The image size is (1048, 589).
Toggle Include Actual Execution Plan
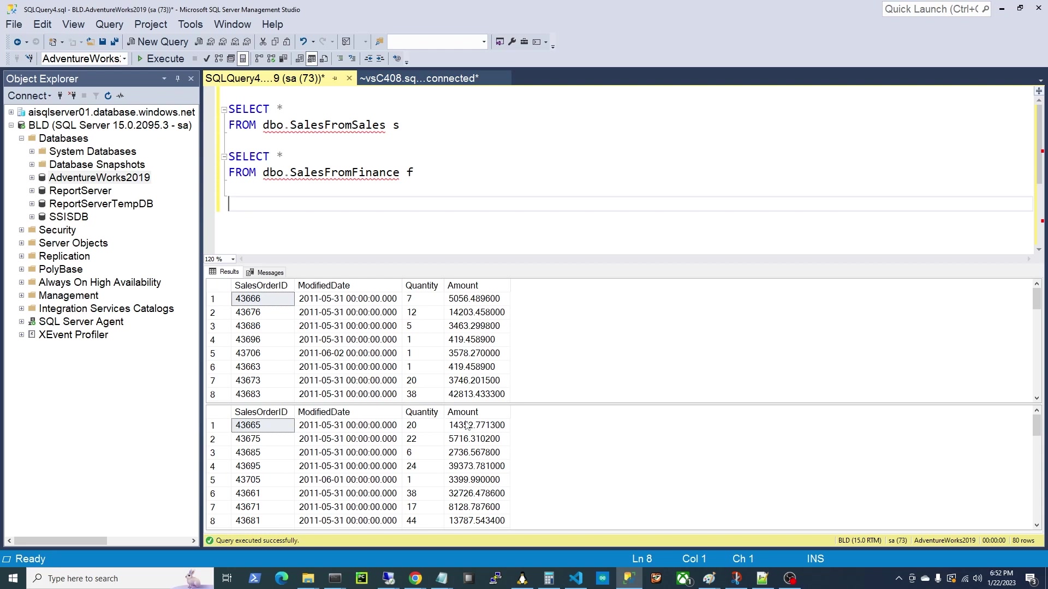[259, 58]
